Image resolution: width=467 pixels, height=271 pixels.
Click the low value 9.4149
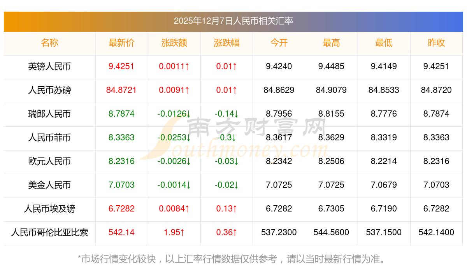pos(384,66)
